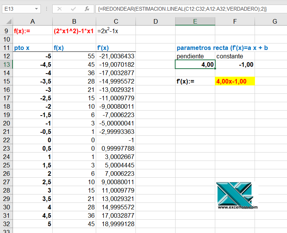287x233 pixels.
Task: Select cell A19 with value -1,5
Action: (x=32, y=115)
